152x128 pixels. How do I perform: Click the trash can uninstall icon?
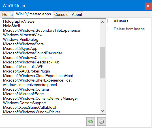tap(102, 121)
